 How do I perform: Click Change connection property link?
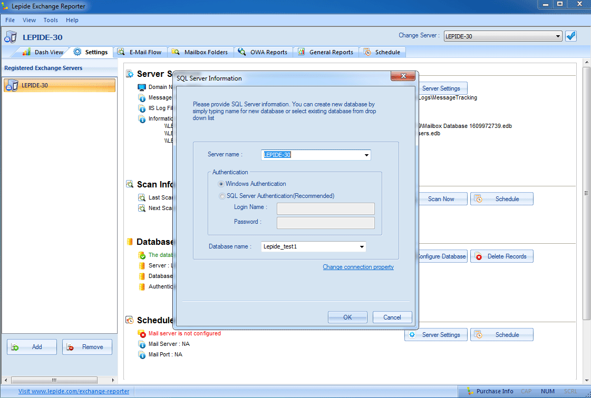[x=358, y=267]
